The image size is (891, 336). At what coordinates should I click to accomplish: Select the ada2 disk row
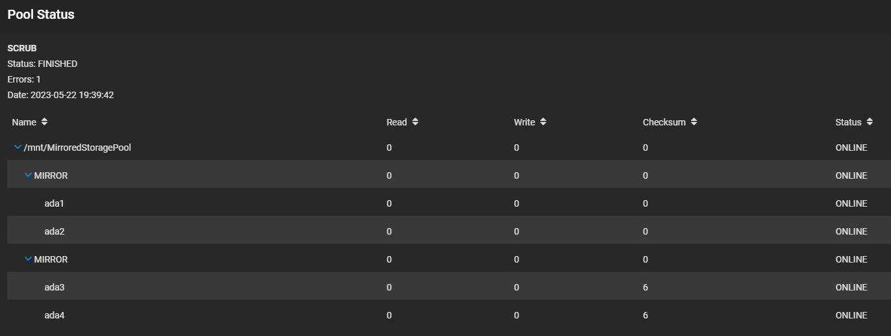[x=54, y=231]
